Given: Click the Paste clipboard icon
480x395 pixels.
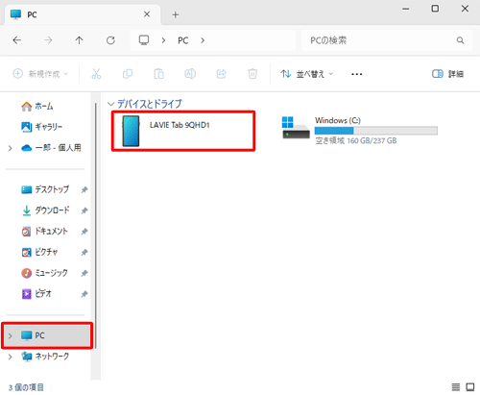Looking at the screenshot, I should [x=158, y=74].
